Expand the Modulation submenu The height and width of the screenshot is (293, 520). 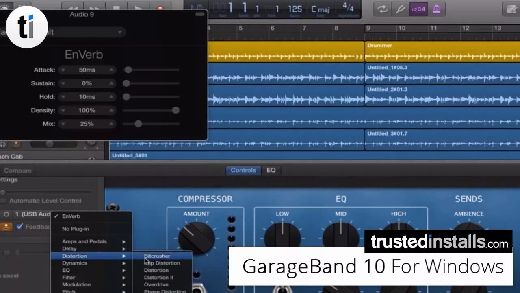click(91, 285)
